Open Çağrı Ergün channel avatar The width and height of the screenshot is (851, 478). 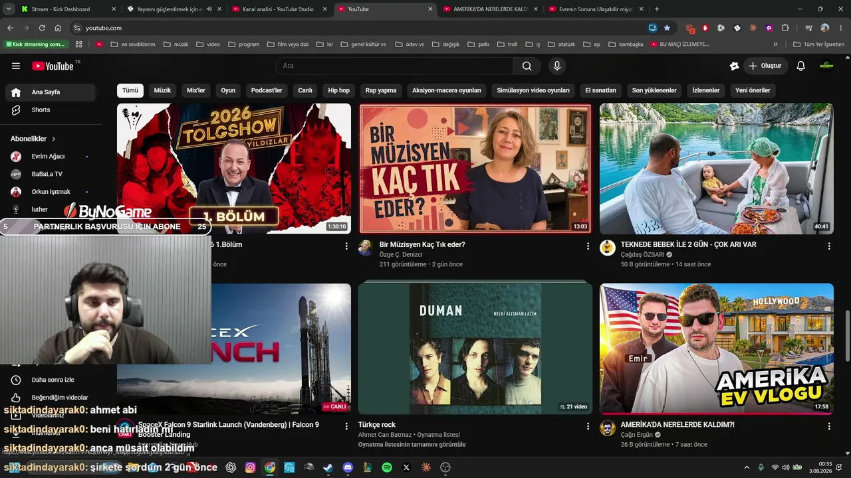608,428
